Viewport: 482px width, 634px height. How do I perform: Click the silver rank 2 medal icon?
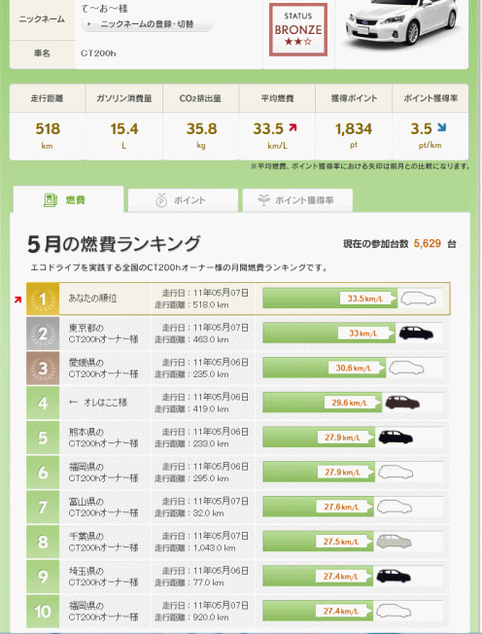[43, 334]
